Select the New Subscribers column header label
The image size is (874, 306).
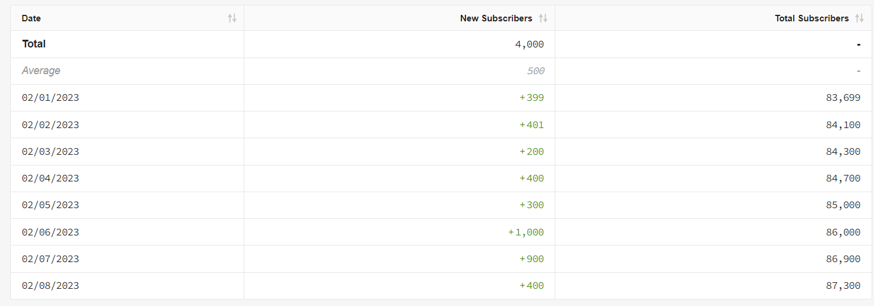point(496,18)
